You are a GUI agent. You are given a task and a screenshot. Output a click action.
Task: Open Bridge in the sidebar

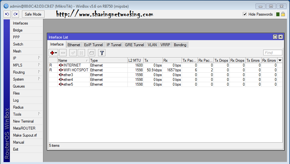[26, 30]
